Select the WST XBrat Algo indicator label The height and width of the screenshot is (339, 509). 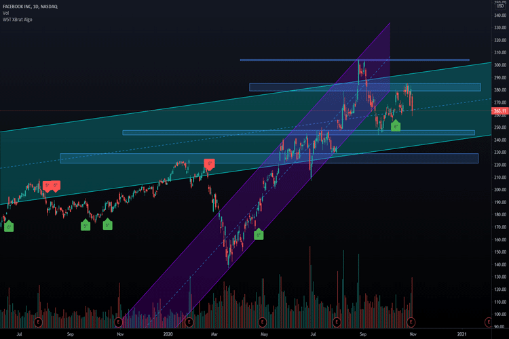(18, 20)
